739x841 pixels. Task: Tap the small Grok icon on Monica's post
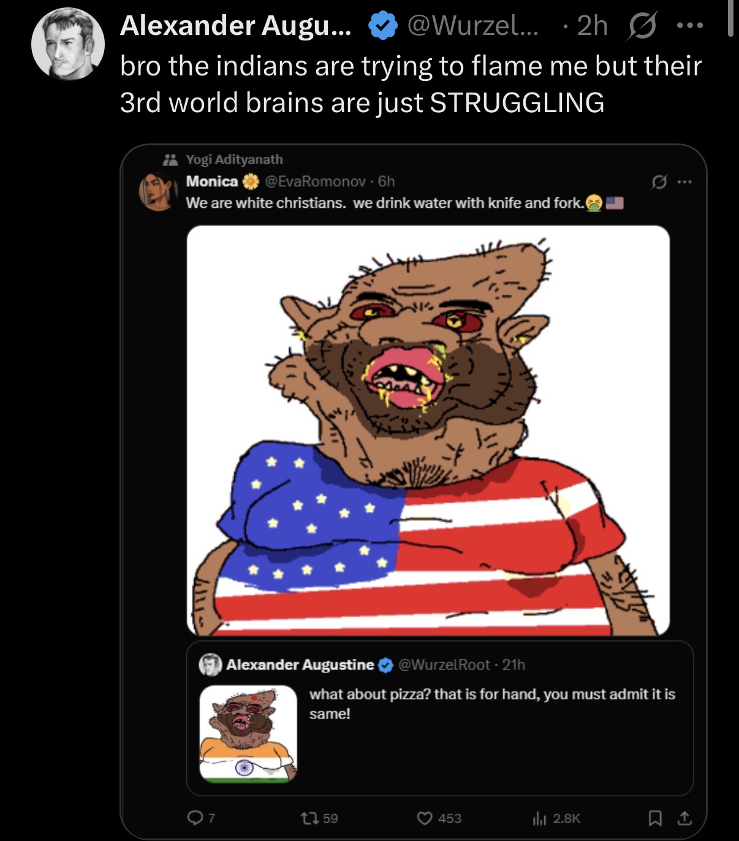coord(659,181)
